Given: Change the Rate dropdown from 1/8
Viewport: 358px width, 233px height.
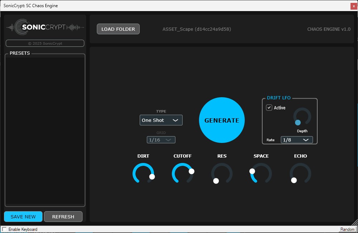Looking at the screenshot, I should tap(297, 140).
